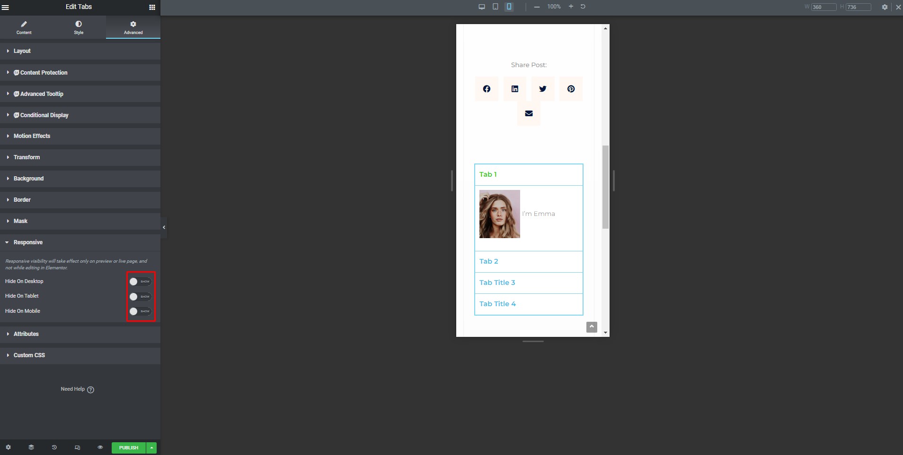Toggle the Hide On Mobile switch

tap(140, 311)
